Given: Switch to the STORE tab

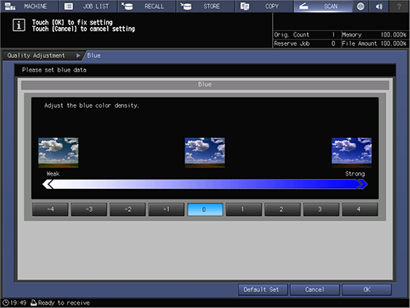Looking at the screenshot, I should tap(205, 6).
